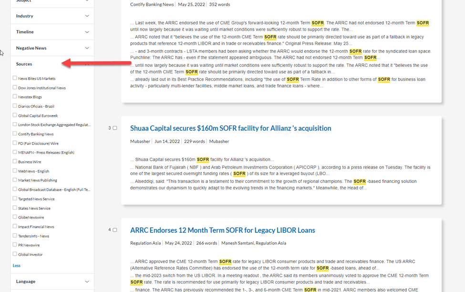Expand the Language filter section

pyautogui.click(x=52, y=282)
